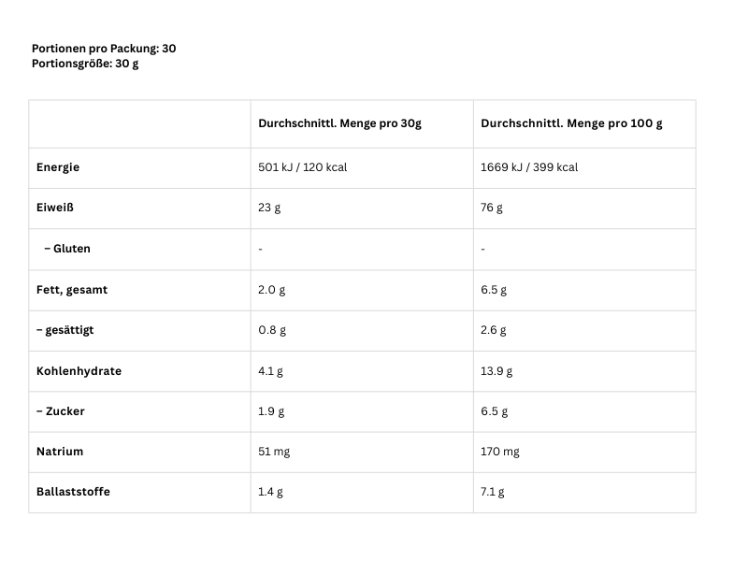This screenshot has width=748, height=561.
Task: Click the 'Portionen pro Packung: 30' text
Action: point(104,48)
